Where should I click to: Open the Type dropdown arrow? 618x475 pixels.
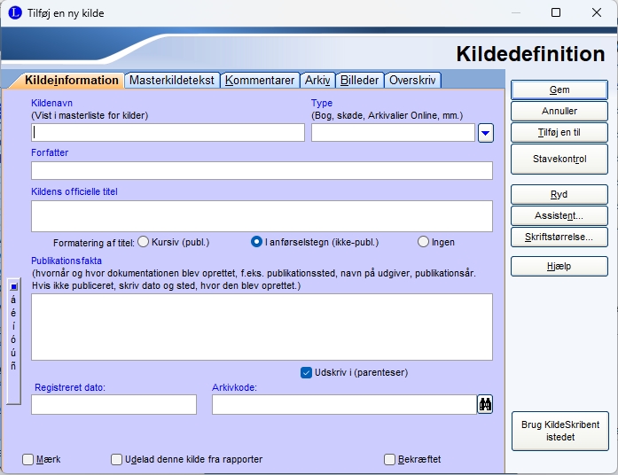pos(485,133)
